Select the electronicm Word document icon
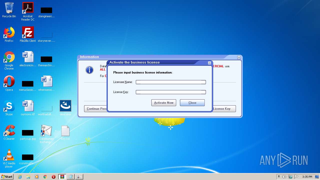The height and width of the screenshot is (180, 320). point(28,59)
